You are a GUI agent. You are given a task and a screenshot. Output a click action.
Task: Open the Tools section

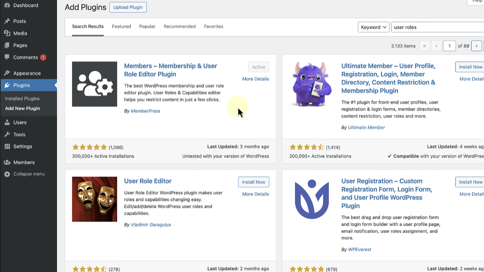pyautogui.click(x=19, y=134)
